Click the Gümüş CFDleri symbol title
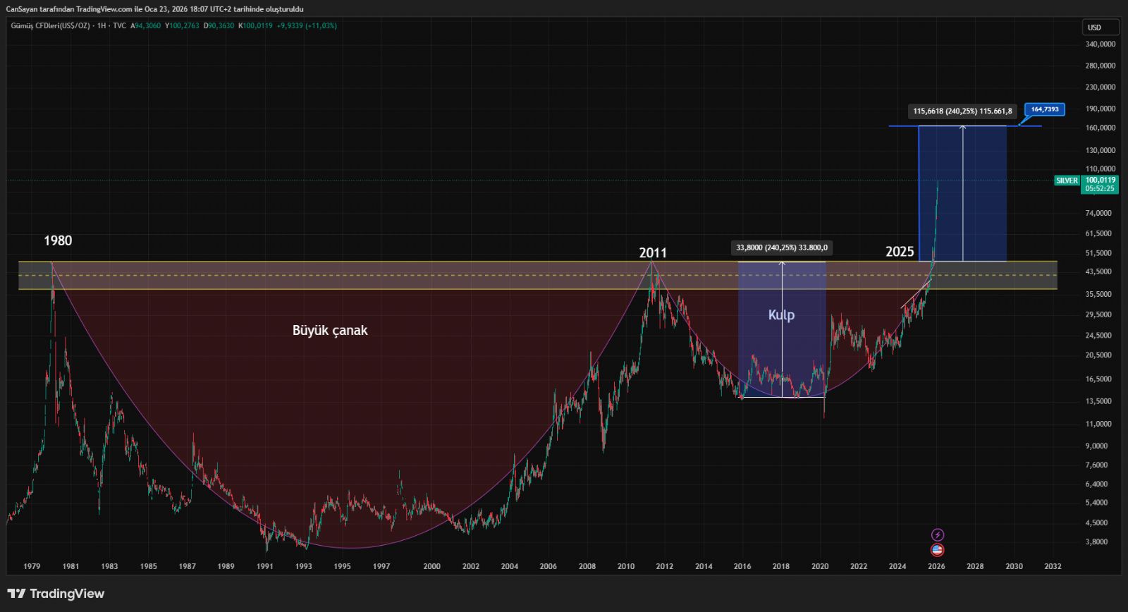The image size is (1128, 612). pyautogui.click(x=50, y=26)
